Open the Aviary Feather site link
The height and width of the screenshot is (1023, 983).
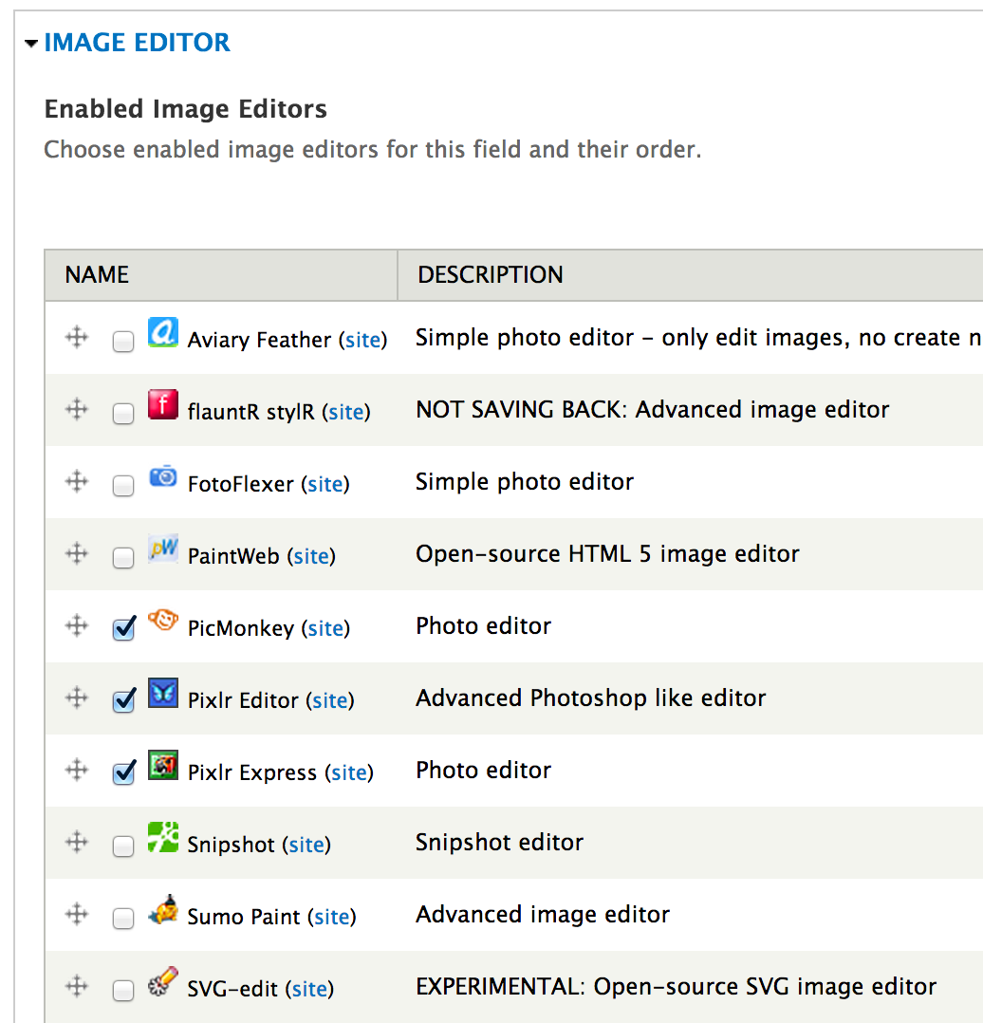[x=362, y=340]
